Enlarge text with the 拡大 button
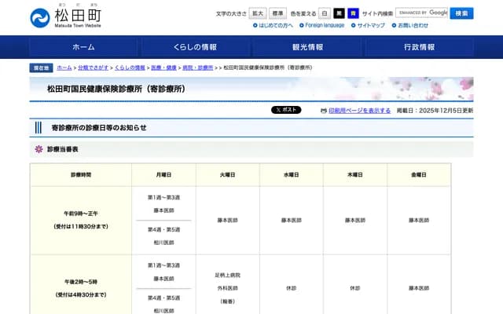 tap(258, 13)
